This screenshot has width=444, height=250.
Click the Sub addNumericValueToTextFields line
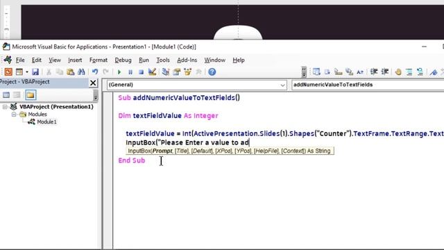(x=179, y=98)
